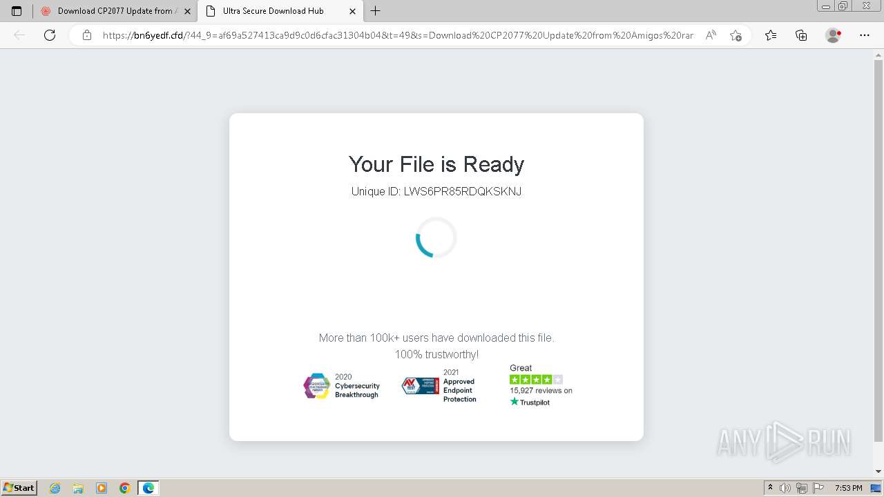
Task: Click the Cybersecurity Breakthrough badge
Action: point(342,386)
